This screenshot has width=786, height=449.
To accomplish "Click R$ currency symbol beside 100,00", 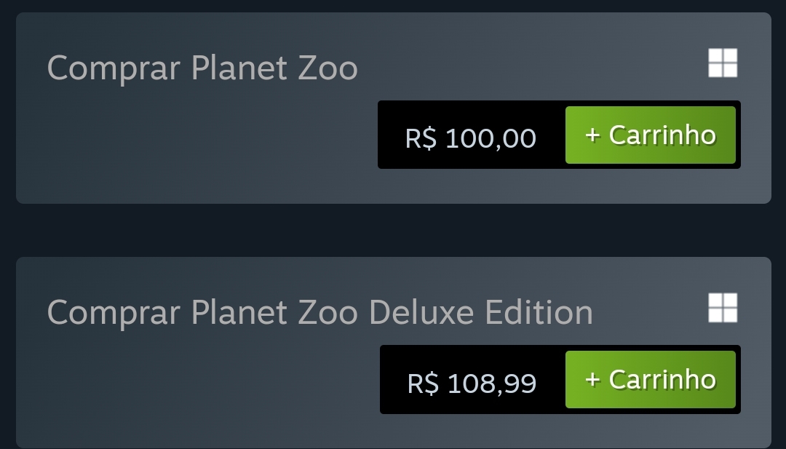I will coord(421,138).
